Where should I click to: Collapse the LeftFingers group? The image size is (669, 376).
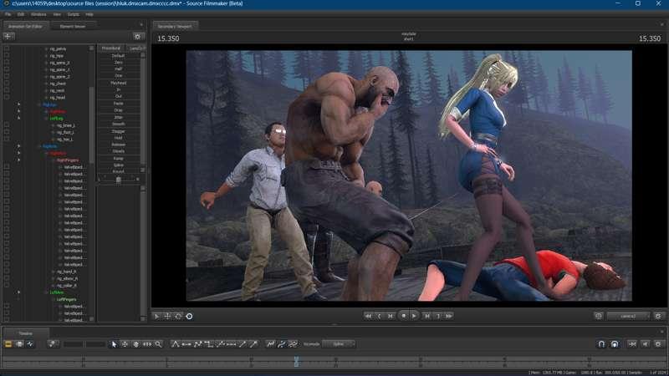(54, 300)
